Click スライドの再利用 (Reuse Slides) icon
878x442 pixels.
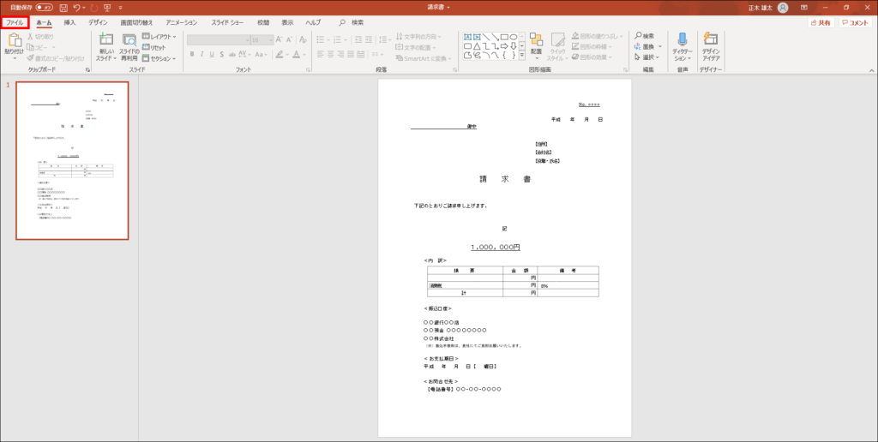[129, 40]
